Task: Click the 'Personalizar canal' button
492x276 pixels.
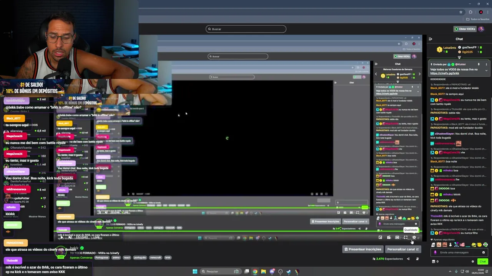Action: [x=403, y=249]
